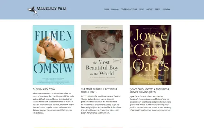The image size is (204, 128).
Task: Open the Films menu item
Action: 106,9
